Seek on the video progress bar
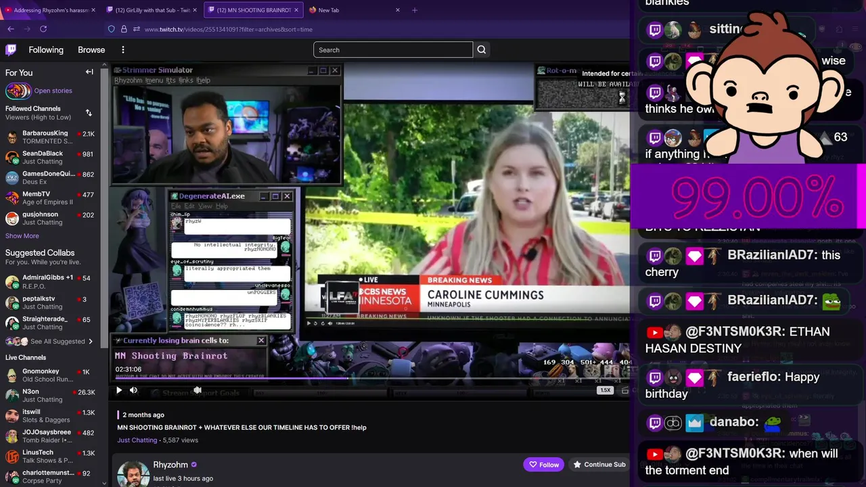This screenshot has height=487, width=866. pyautogui.click(x=371, y=378)
